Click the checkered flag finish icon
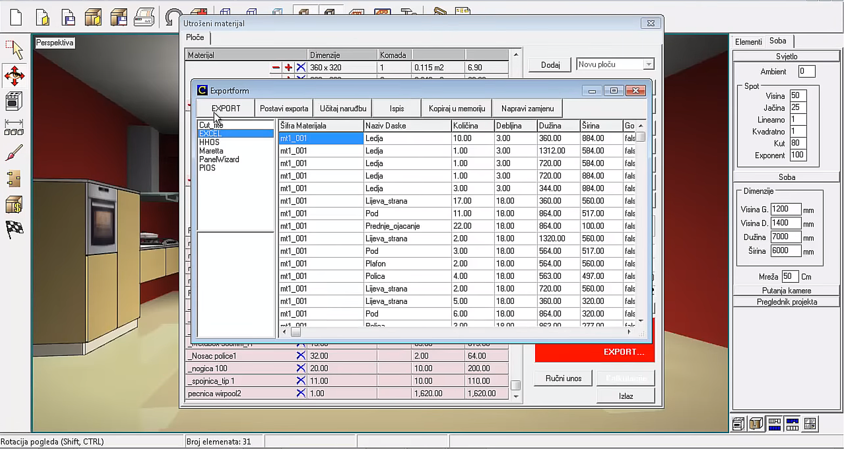Screen dimensions: 844x449 (15, 230)
